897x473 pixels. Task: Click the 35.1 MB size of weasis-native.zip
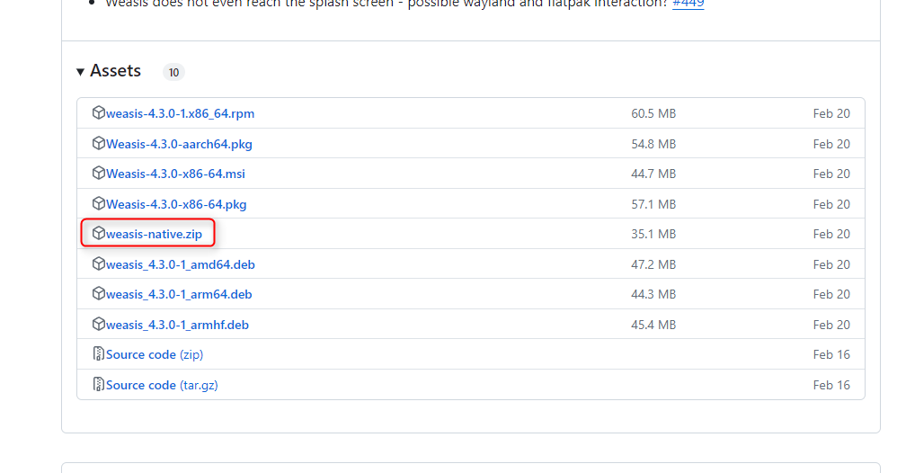tap(653, 234)
